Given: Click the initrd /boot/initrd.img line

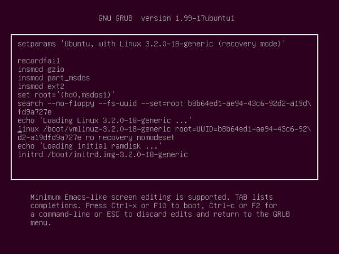Looking at the screenshot, I should click(103, 154).
